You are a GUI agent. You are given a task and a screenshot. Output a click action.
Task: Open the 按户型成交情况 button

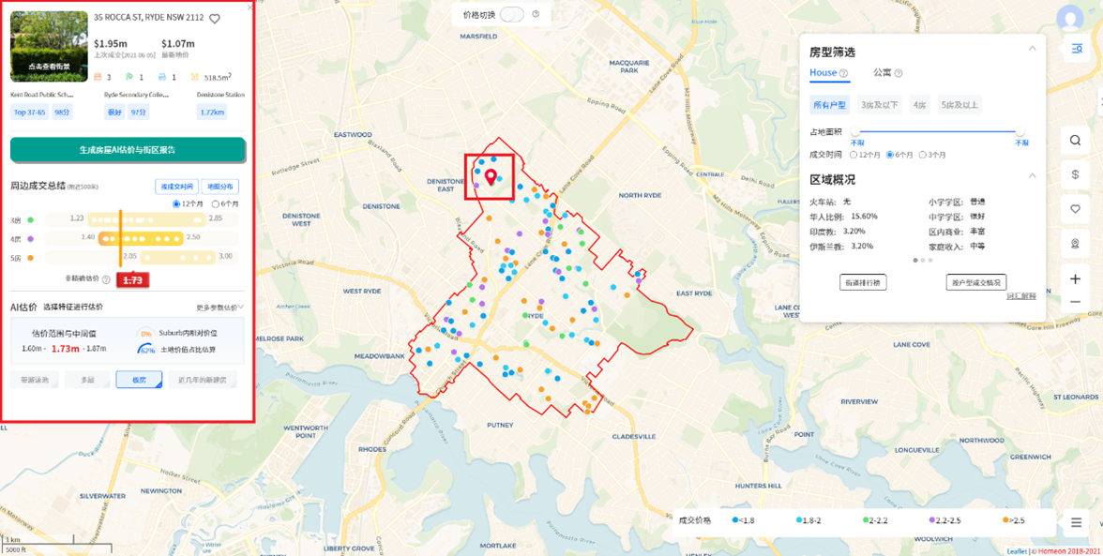976,282
